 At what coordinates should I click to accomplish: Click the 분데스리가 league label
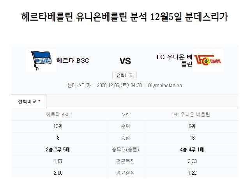[x=79, y=86]
